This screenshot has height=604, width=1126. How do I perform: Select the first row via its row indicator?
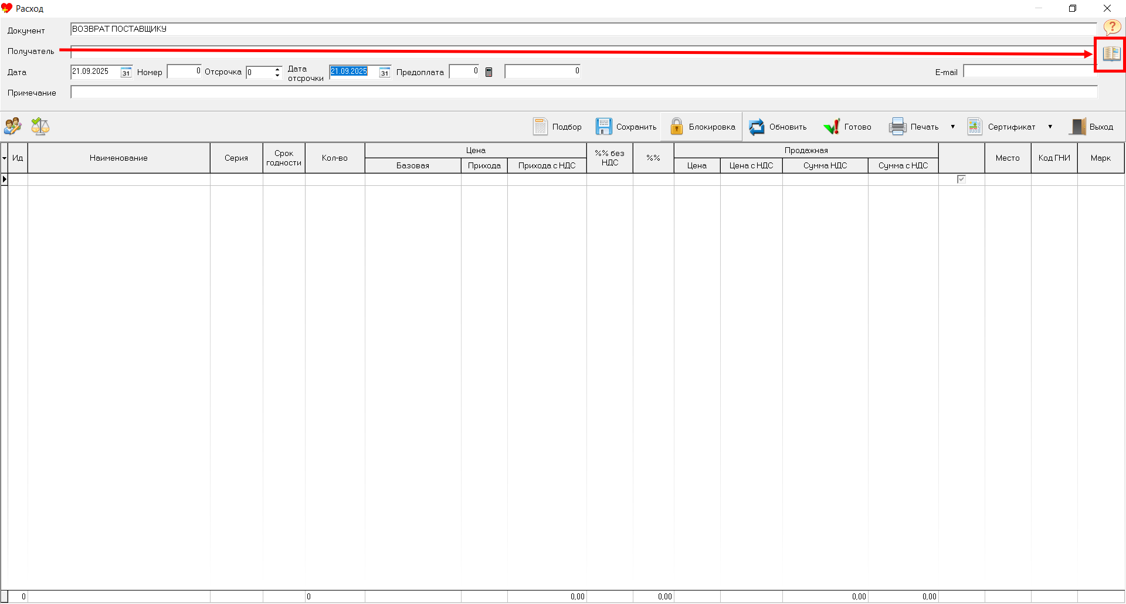click(x=5, y=179)
